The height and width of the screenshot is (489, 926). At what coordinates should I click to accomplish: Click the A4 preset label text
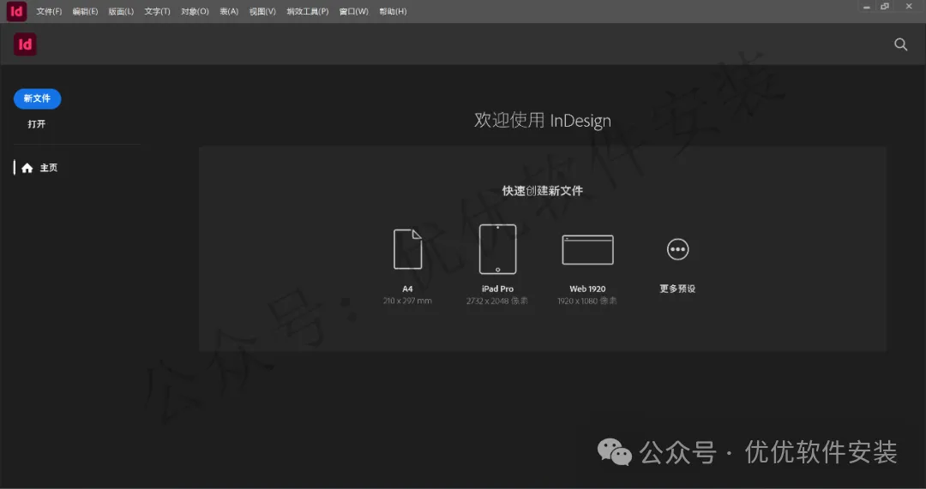coord(407,289)
